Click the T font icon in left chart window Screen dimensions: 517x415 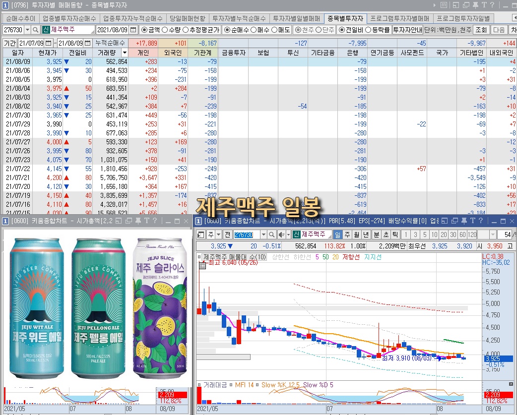tap(147, 221)
